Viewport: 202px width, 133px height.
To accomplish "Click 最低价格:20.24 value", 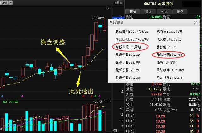I will point(128,70).
